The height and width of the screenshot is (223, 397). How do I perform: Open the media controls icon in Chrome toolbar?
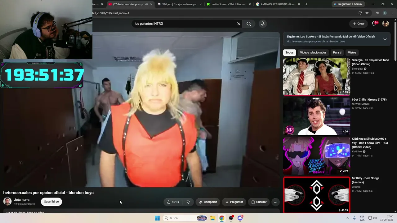377,13
